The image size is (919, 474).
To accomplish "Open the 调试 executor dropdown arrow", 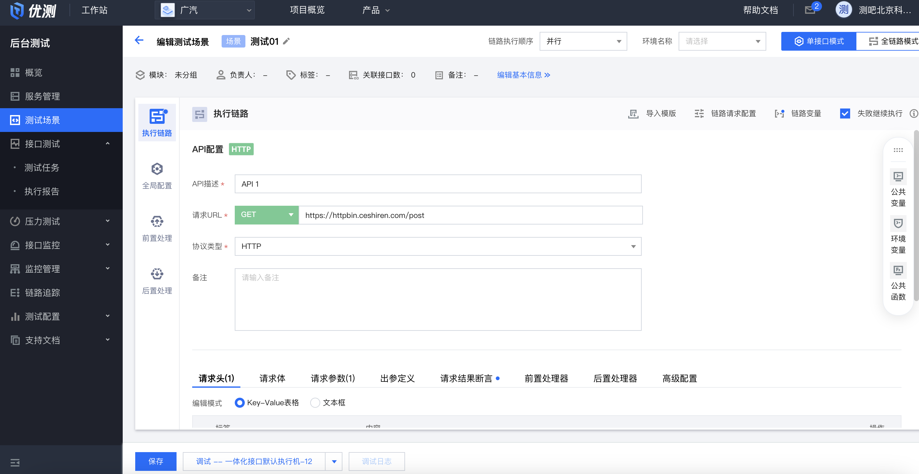I will 334,461.
